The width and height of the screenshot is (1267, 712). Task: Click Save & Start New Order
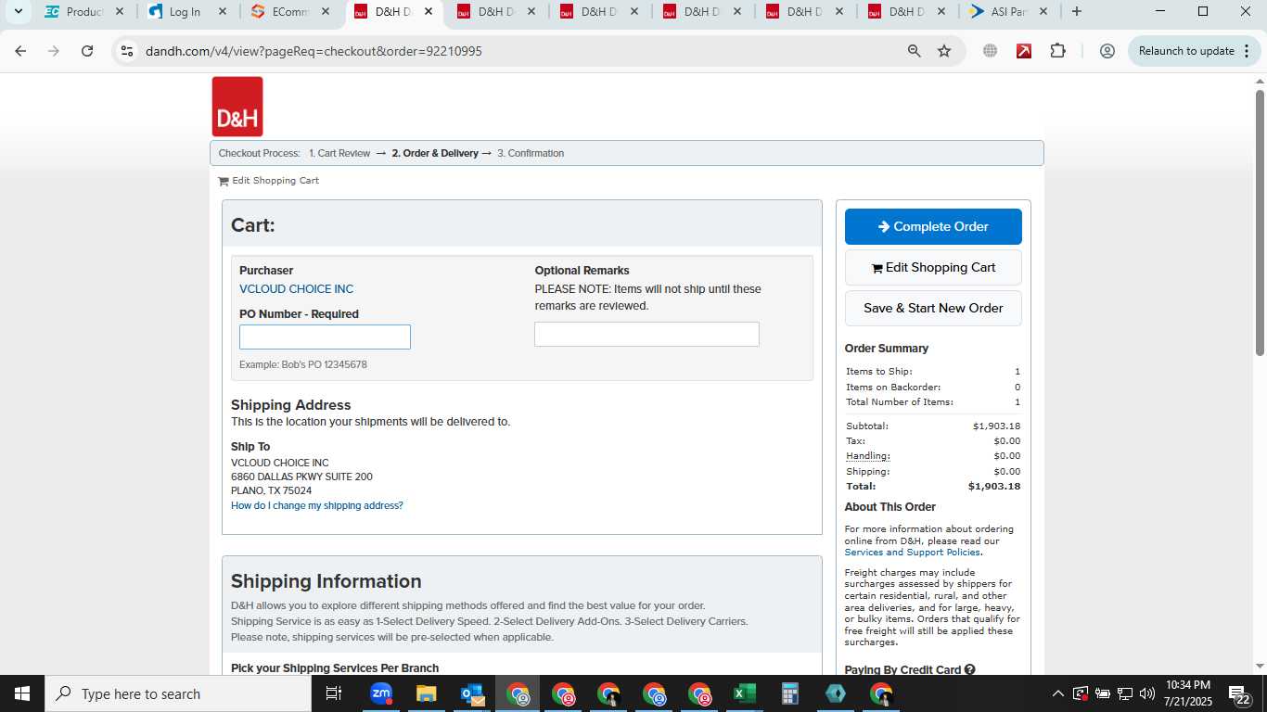(933, 308)
